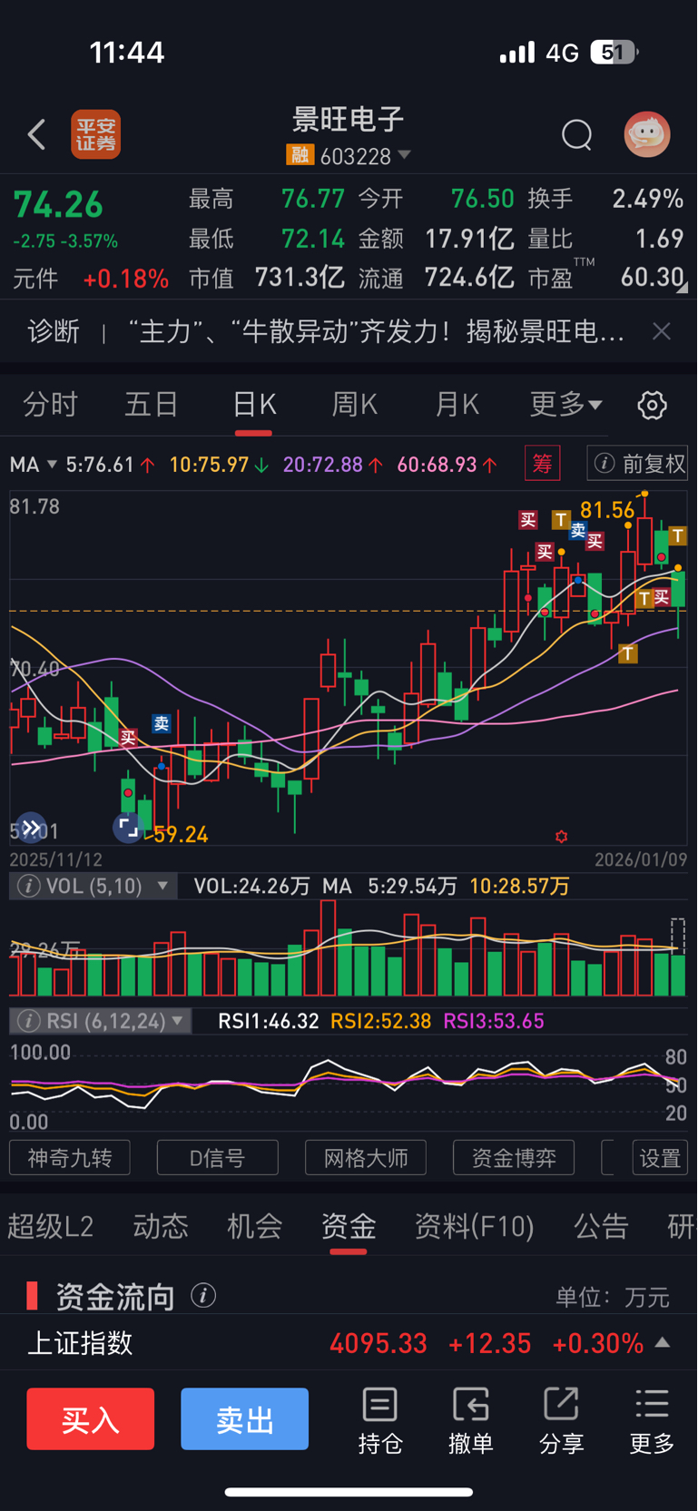
Task: Tap the 59.24 low price label
Action: pos(181,834)
